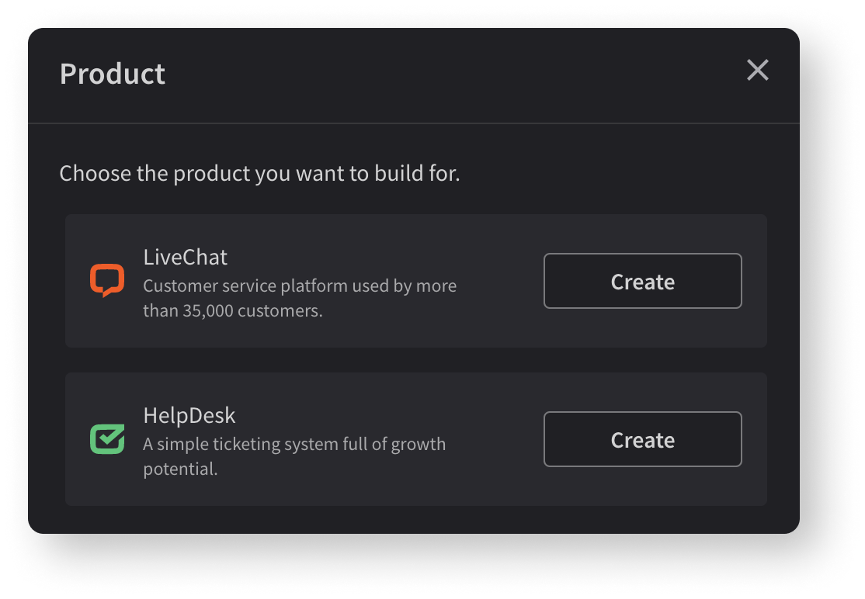
Task: Click the LiveChat title text
Action: pyautogui.click(x=185, y=257)
